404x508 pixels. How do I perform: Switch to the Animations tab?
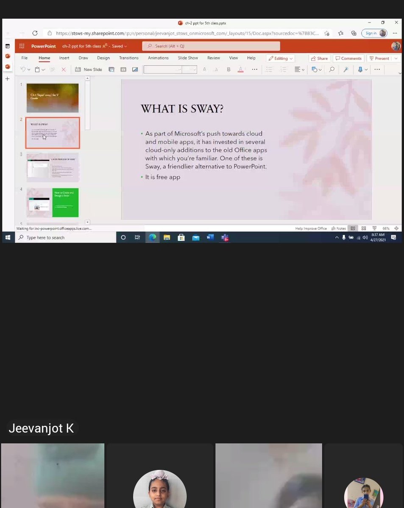pyautogui.click(x=158, y=58)
